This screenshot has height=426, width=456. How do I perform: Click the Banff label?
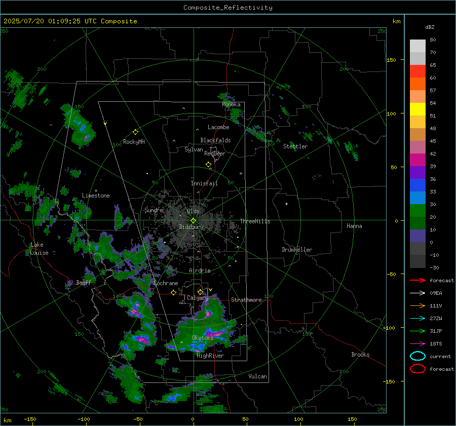pos(84,282)
